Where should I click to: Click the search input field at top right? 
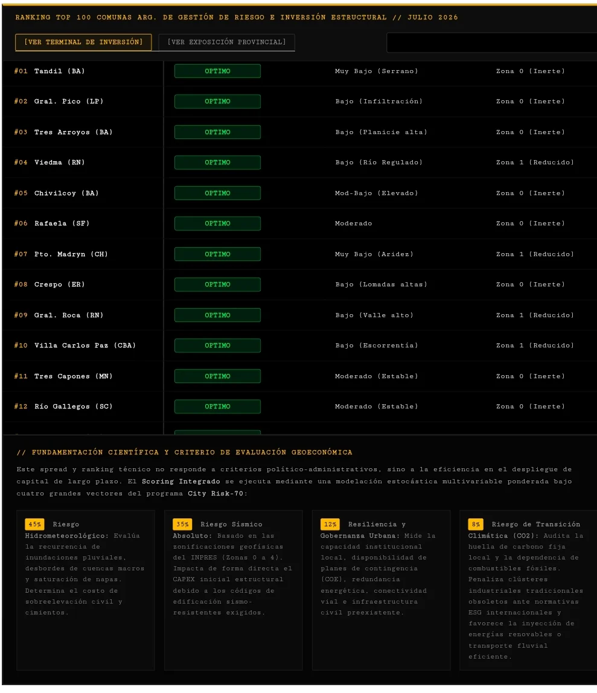(x=491, y=43)
